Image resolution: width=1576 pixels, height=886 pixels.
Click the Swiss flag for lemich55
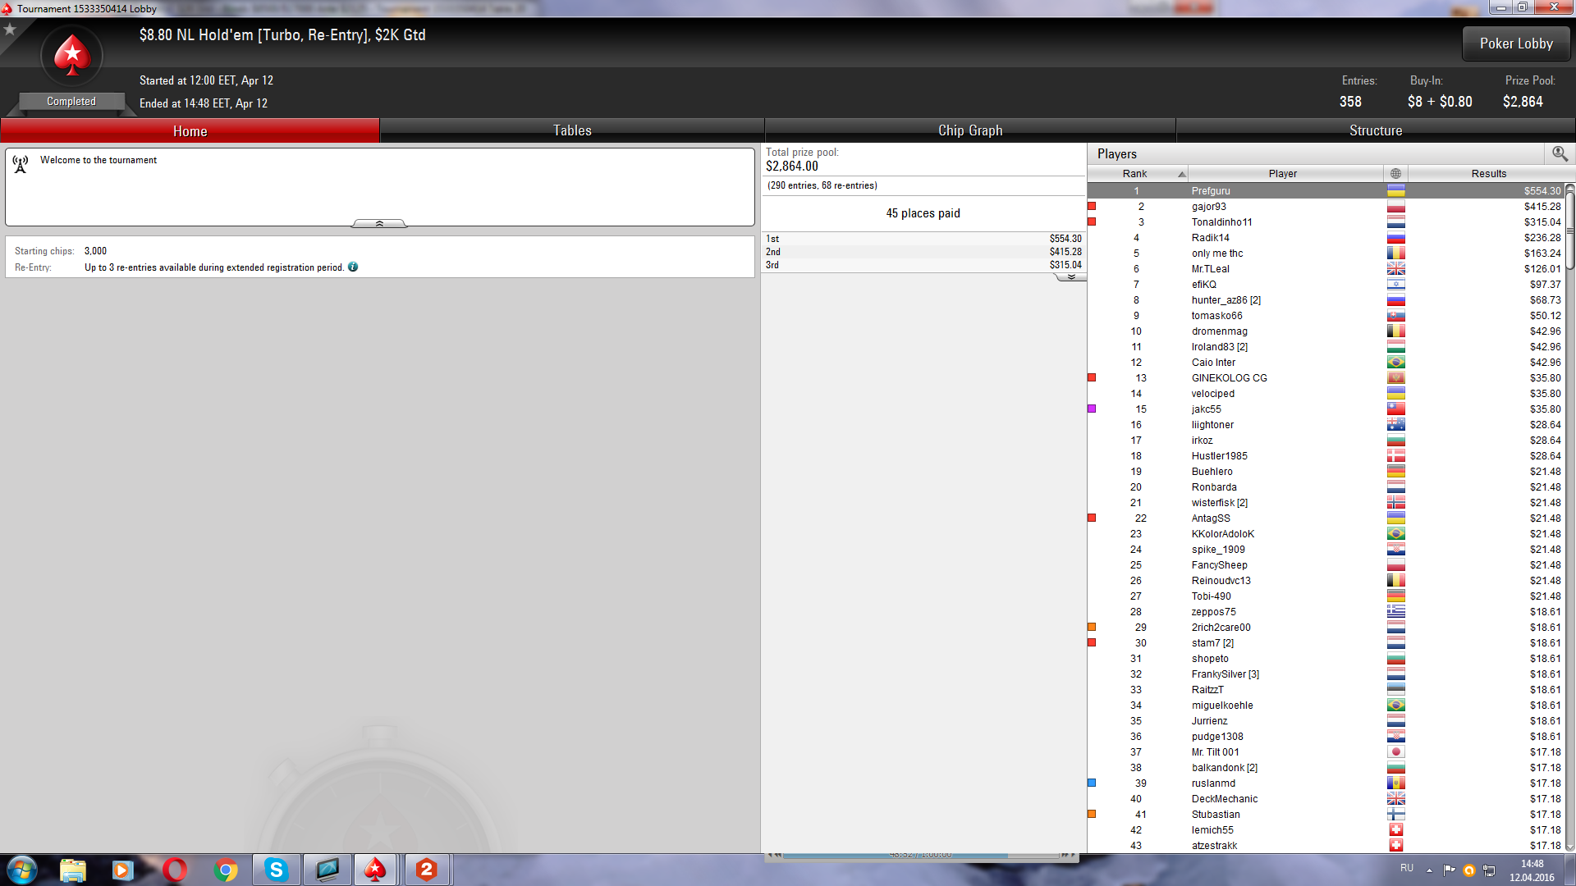1395,829
